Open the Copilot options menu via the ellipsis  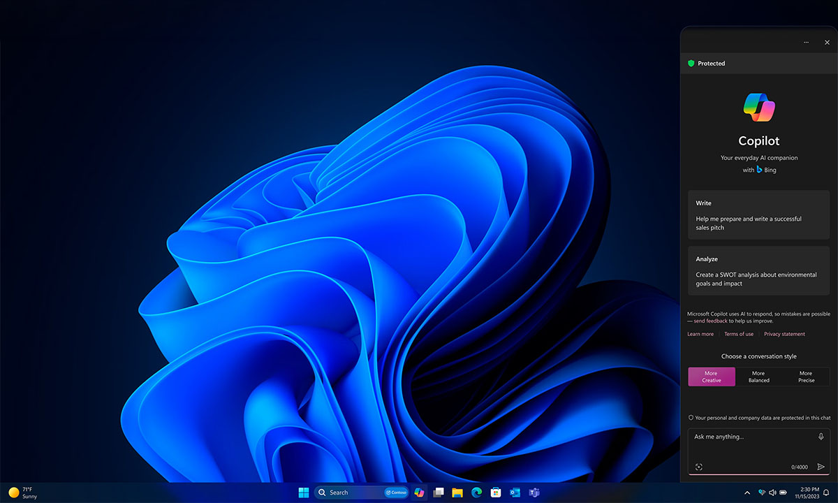[x=806, y=42]
